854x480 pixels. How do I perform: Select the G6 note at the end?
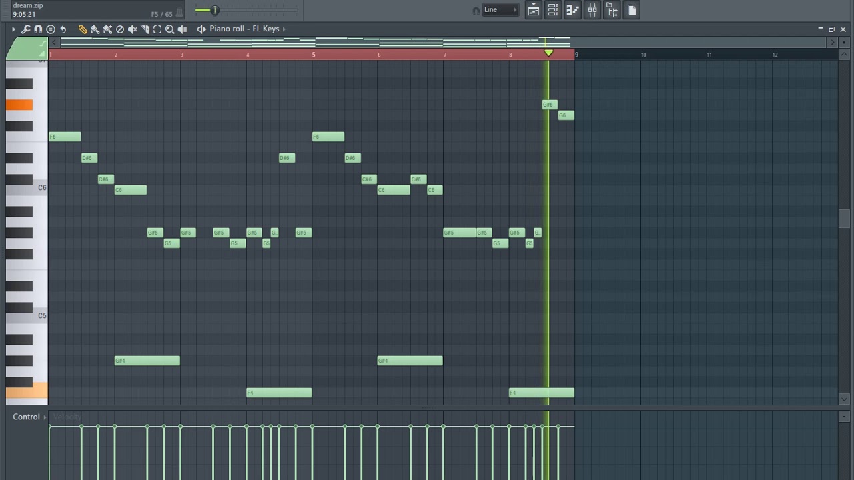click(566, 115)
